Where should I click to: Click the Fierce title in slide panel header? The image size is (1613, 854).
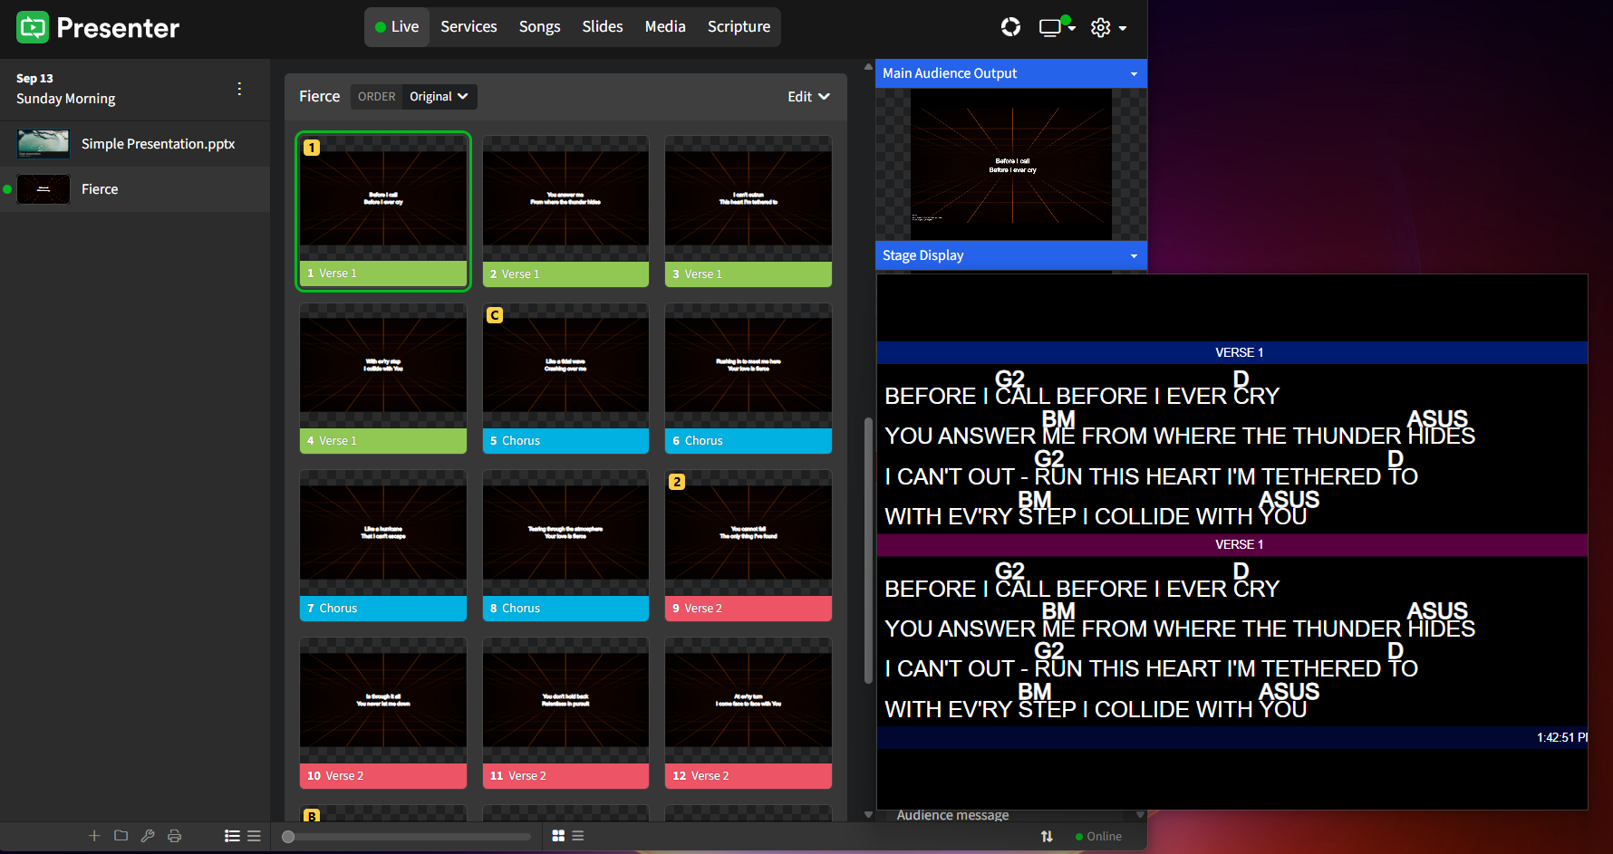tap(320, 96)
